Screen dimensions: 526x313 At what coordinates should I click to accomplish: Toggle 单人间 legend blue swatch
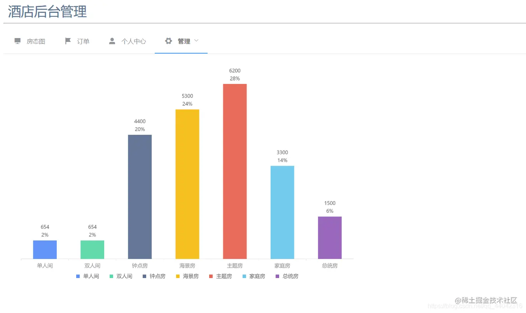(78, 276)
